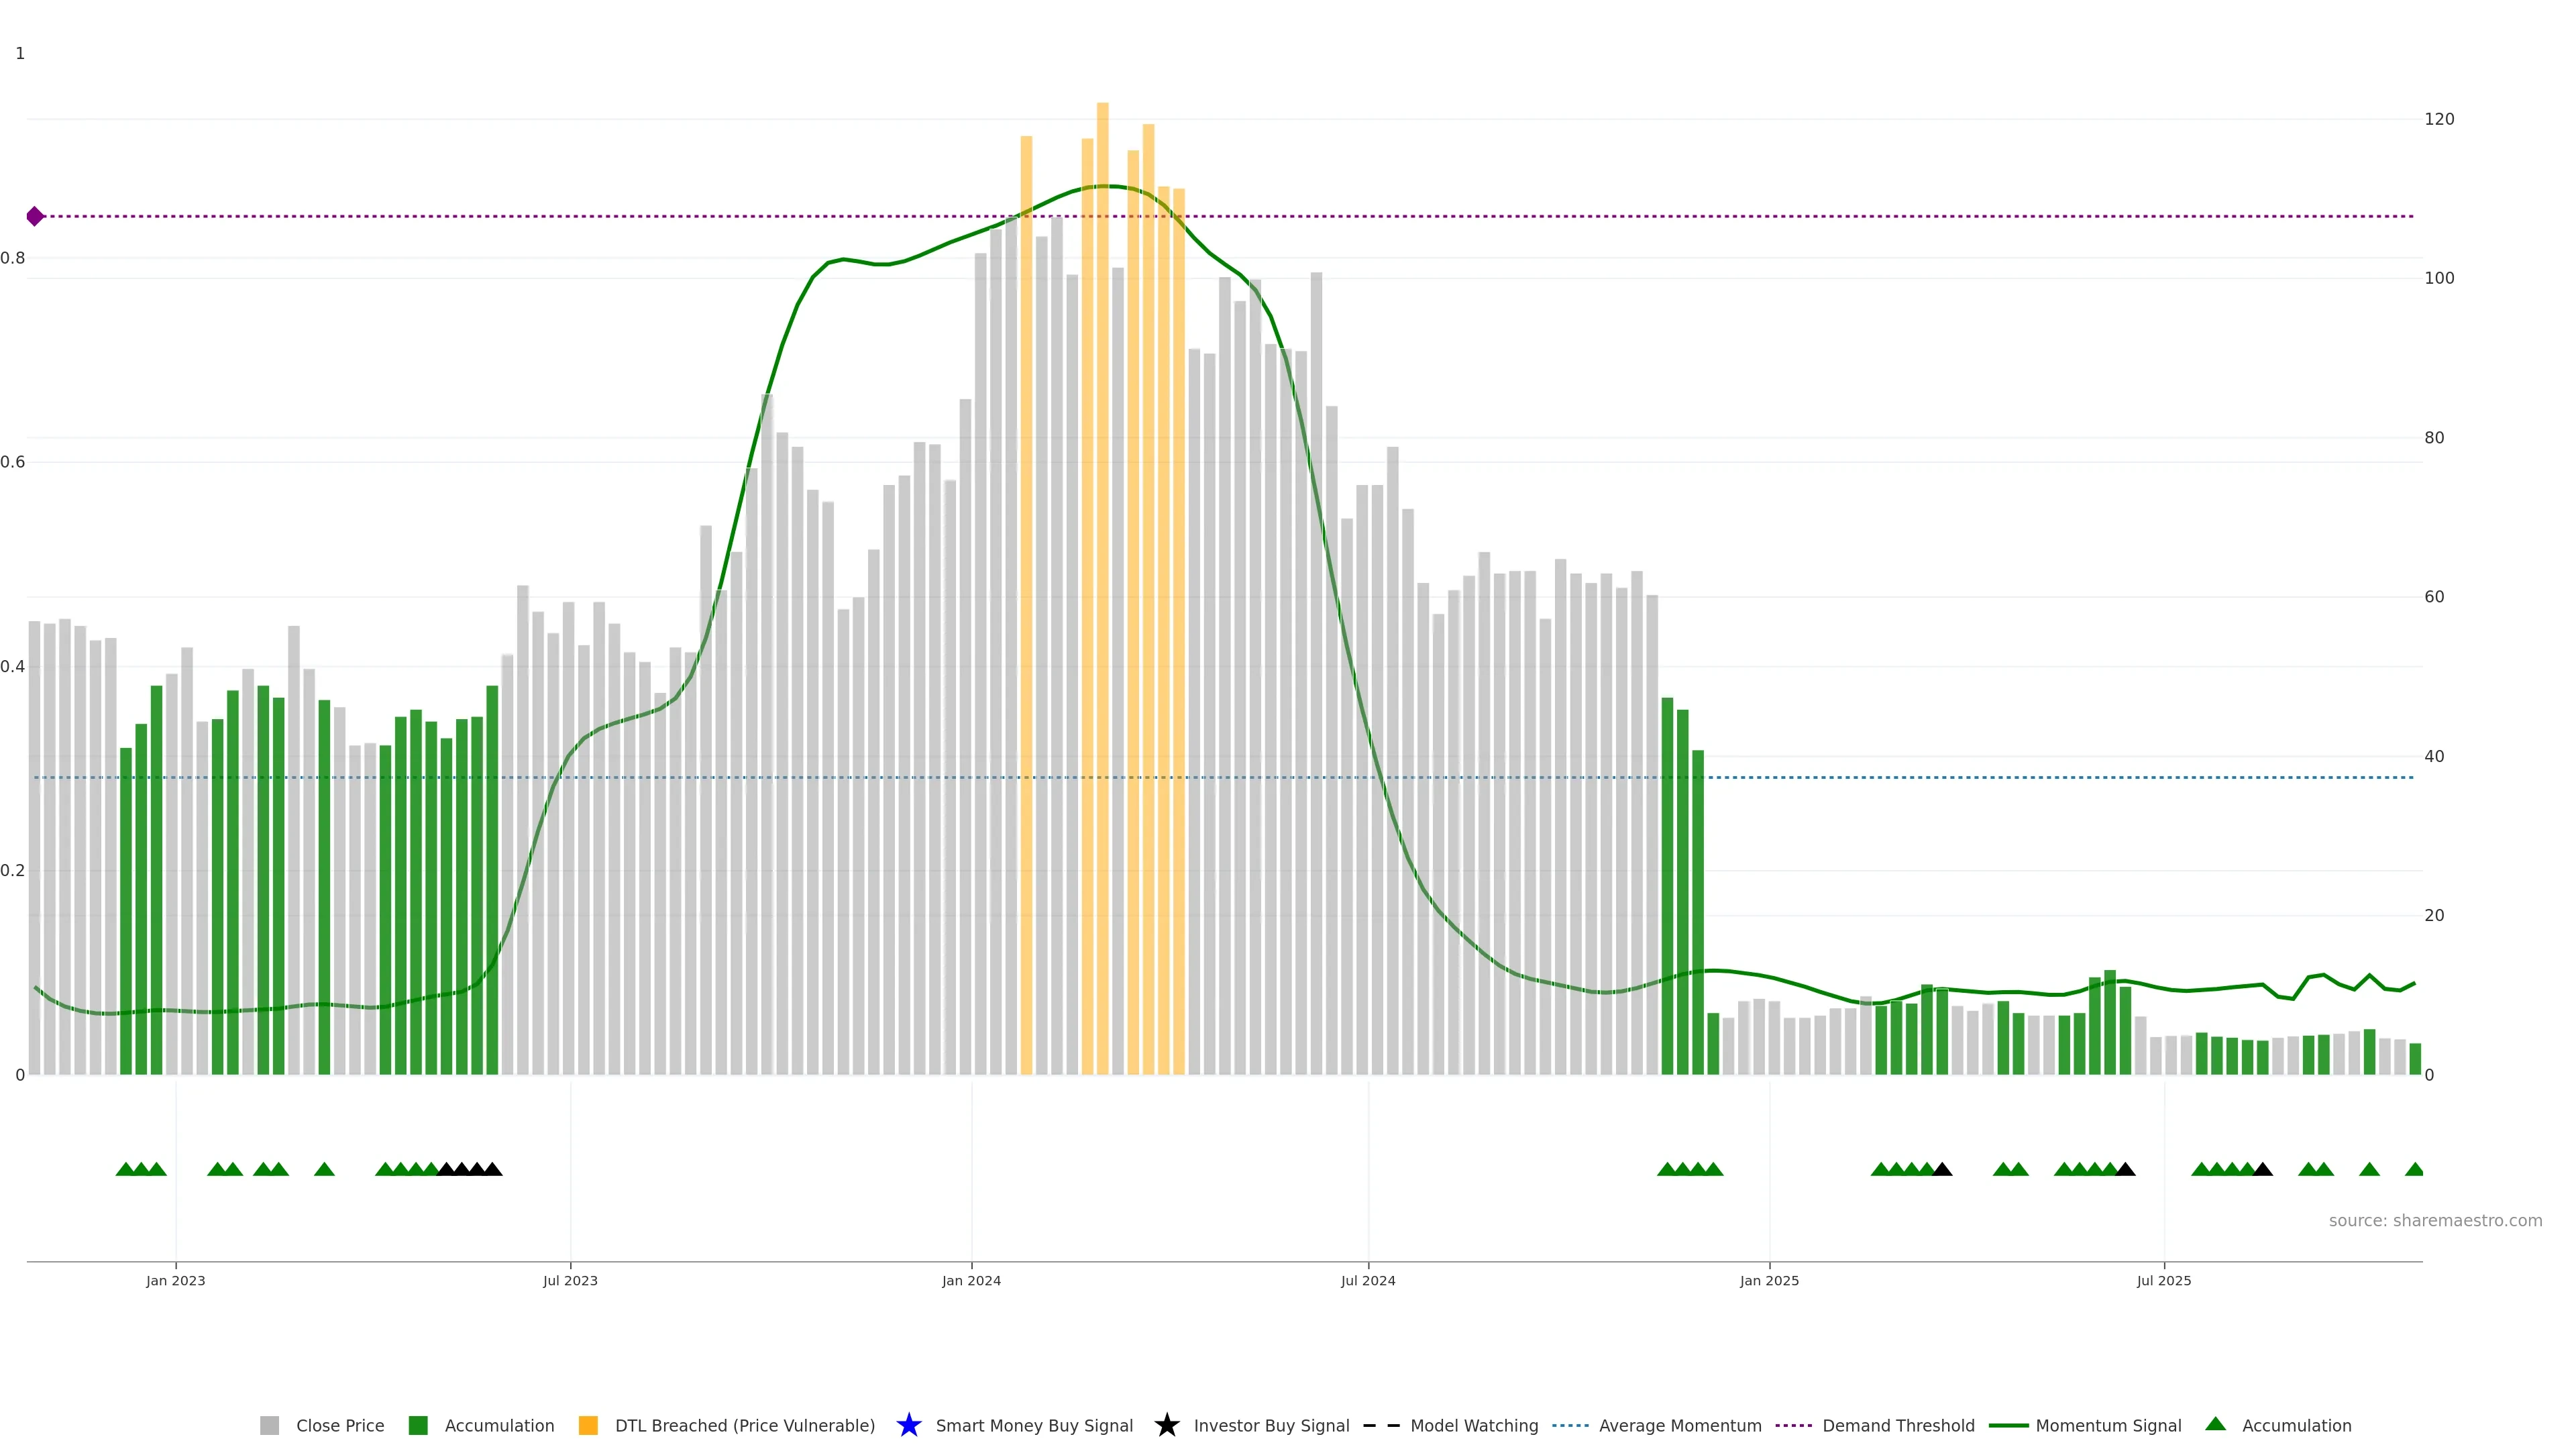The height and width of the screenshot is (1449, 2576).
Task: Click the Investor Buy Signal legend label
Action: coord(1271,1425)
